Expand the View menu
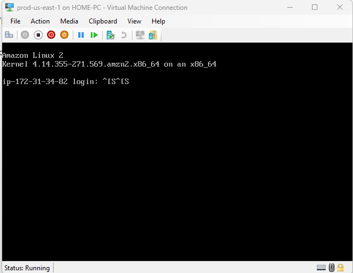The height and width of the screenshot is (273, 353). coord(134,21)
